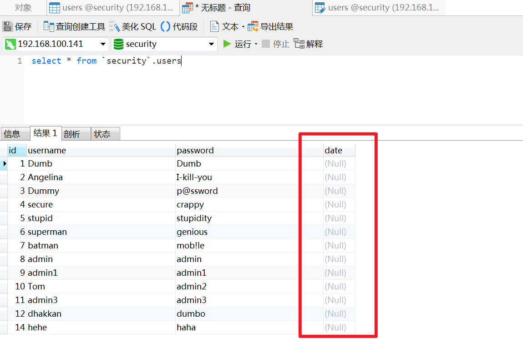This screenshot has width=523, height=349.
Task: Select the username cell admin1
Action: pyautogui.click(x=101, y=273)
